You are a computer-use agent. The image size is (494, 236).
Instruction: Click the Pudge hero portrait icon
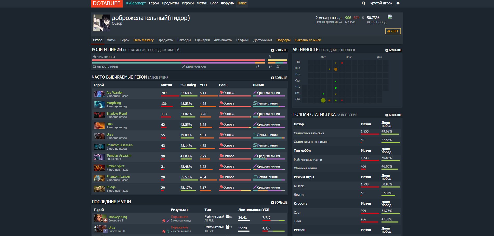coord(99,189)
